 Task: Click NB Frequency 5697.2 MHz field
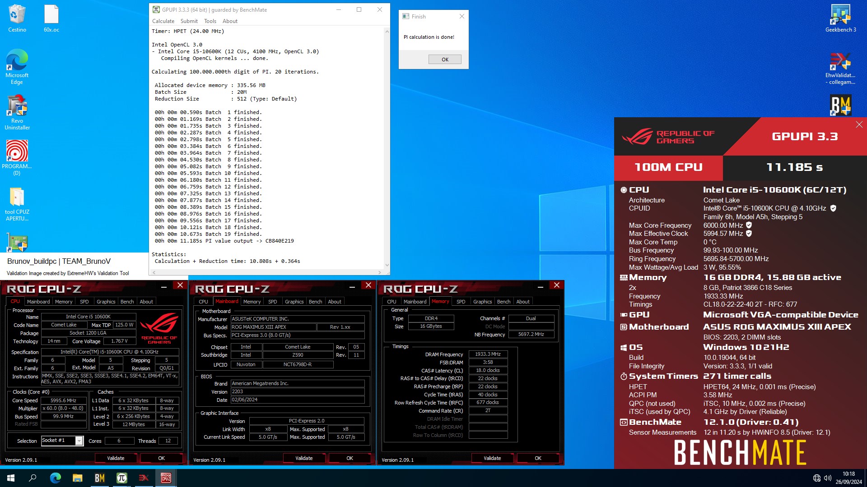pyautogui.click(x=531, y=335)
